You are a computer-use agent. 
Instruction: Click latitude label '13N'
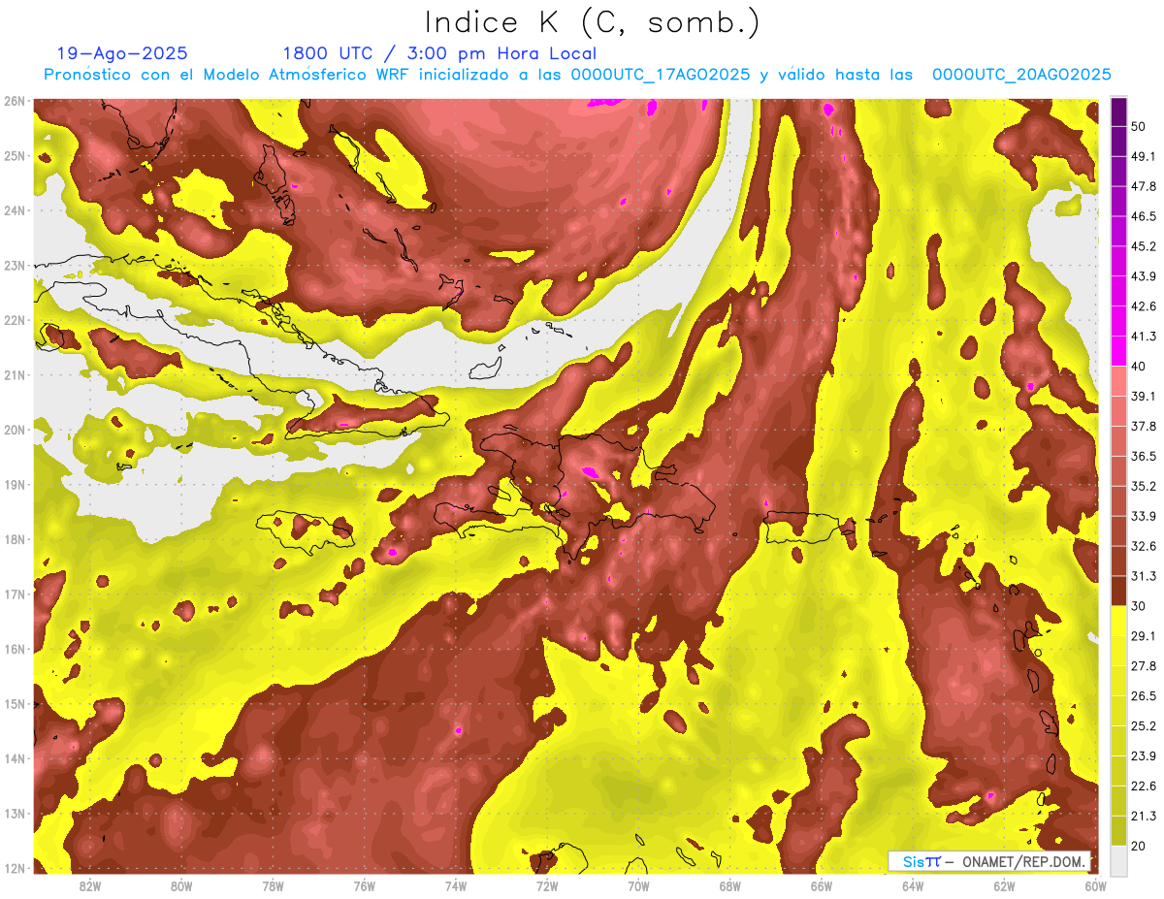click(x=15, y=814)
